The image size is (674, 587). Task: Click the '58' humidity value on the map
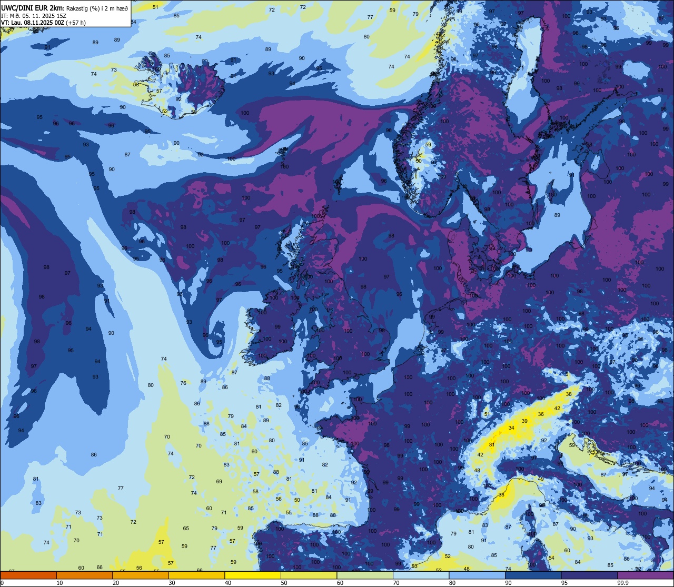(255, 491)
